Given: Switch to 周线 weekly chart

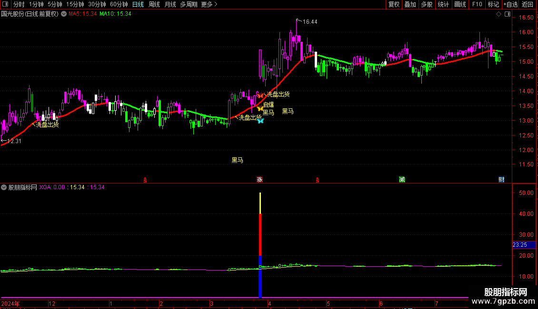Looking at the screenshot, I should pyautogui.click(x=154, y=4).
